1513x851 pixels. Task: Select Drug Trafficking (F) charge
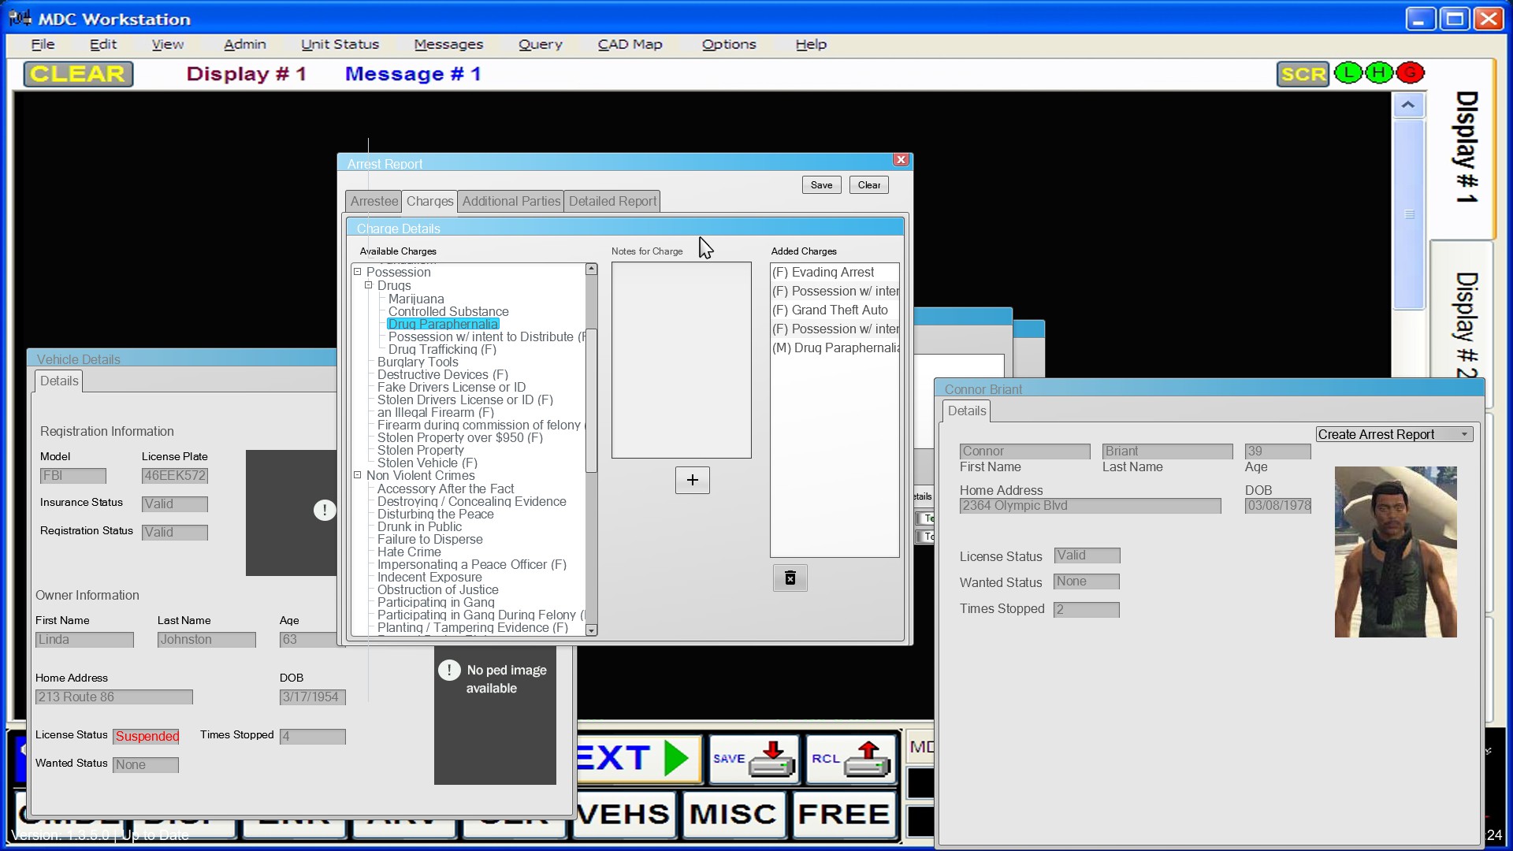tap(442, 349)
